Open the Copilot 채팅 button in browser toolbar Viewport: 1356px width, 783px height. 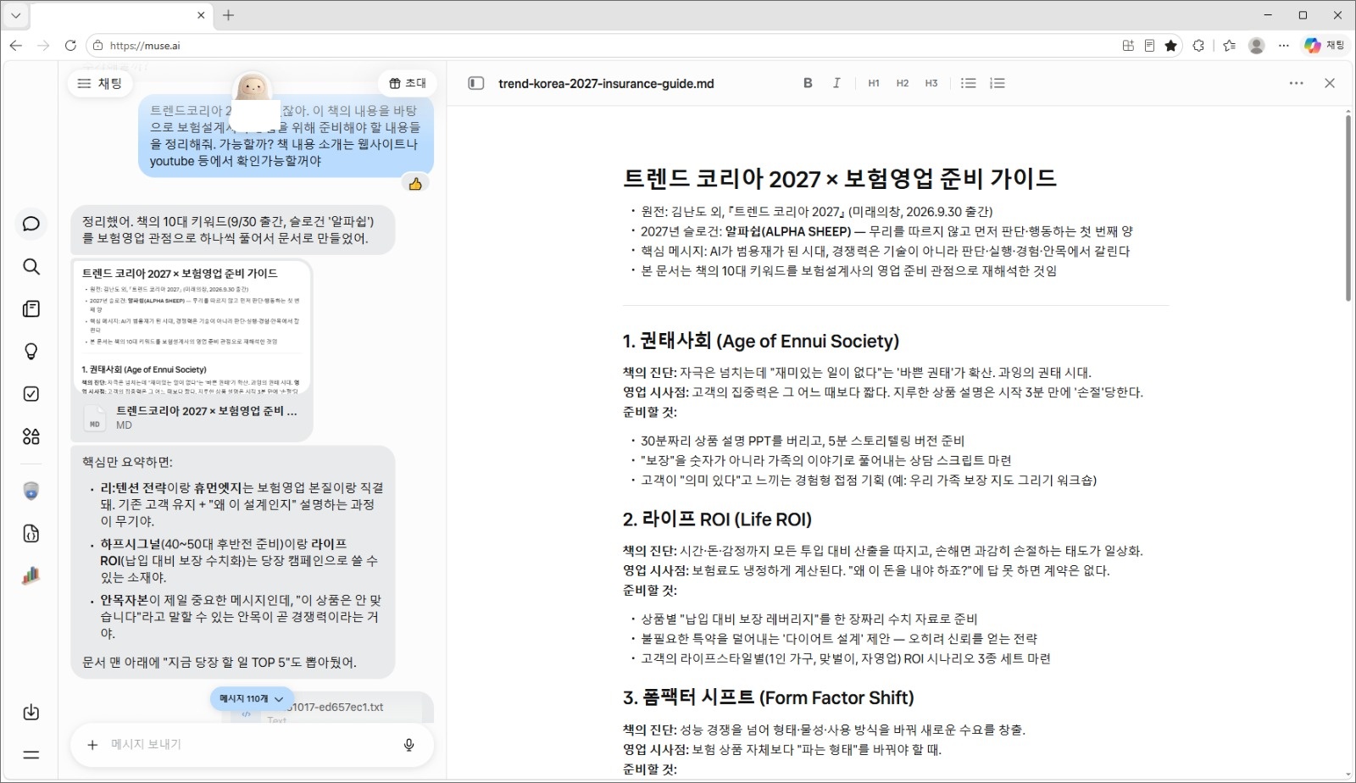pyautogui.click(x=1325, y=46)
